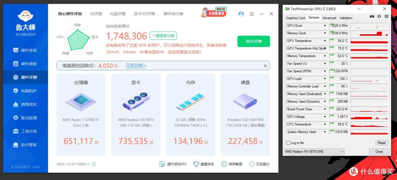Switch to AI评测 tab
397x180 pixels.
click(x=96, y=14)
